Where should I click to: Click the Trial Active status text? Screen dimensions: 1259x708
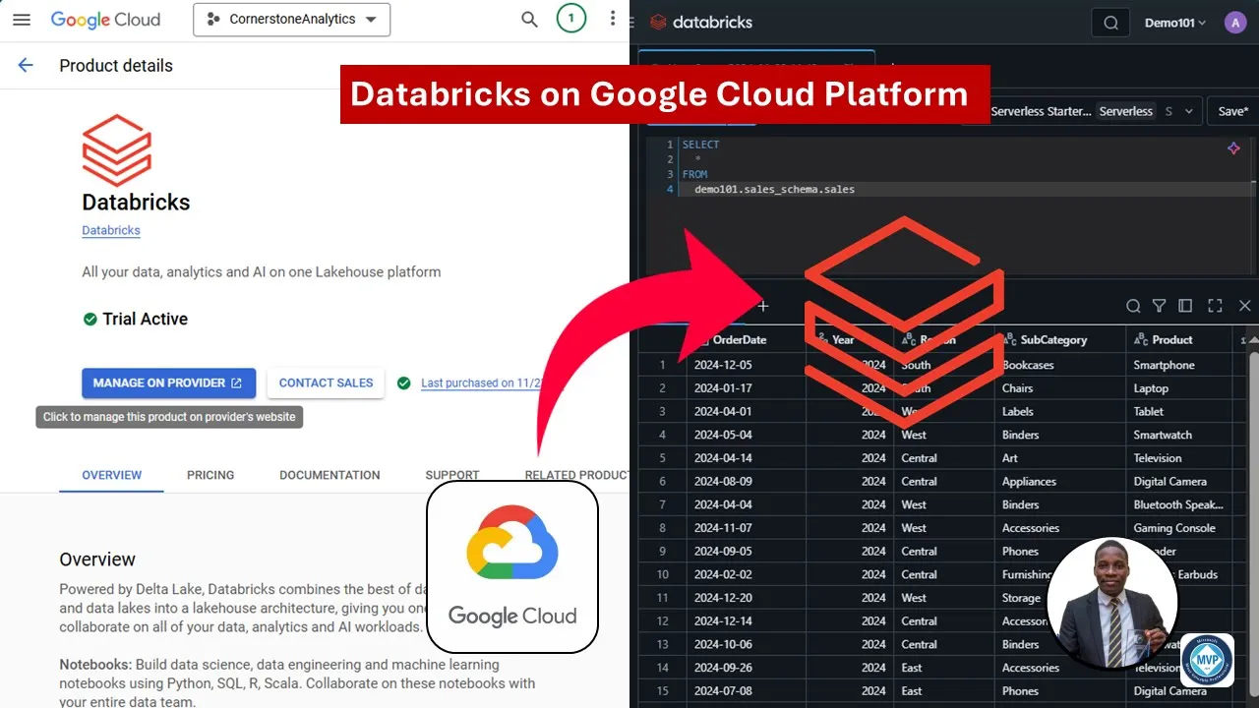pos(145,319)
